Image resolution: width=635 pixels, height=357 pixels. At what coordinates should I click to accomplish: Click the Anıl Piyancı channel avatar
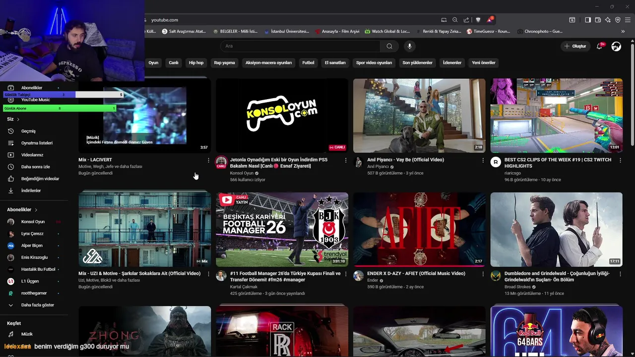point(358,163)
